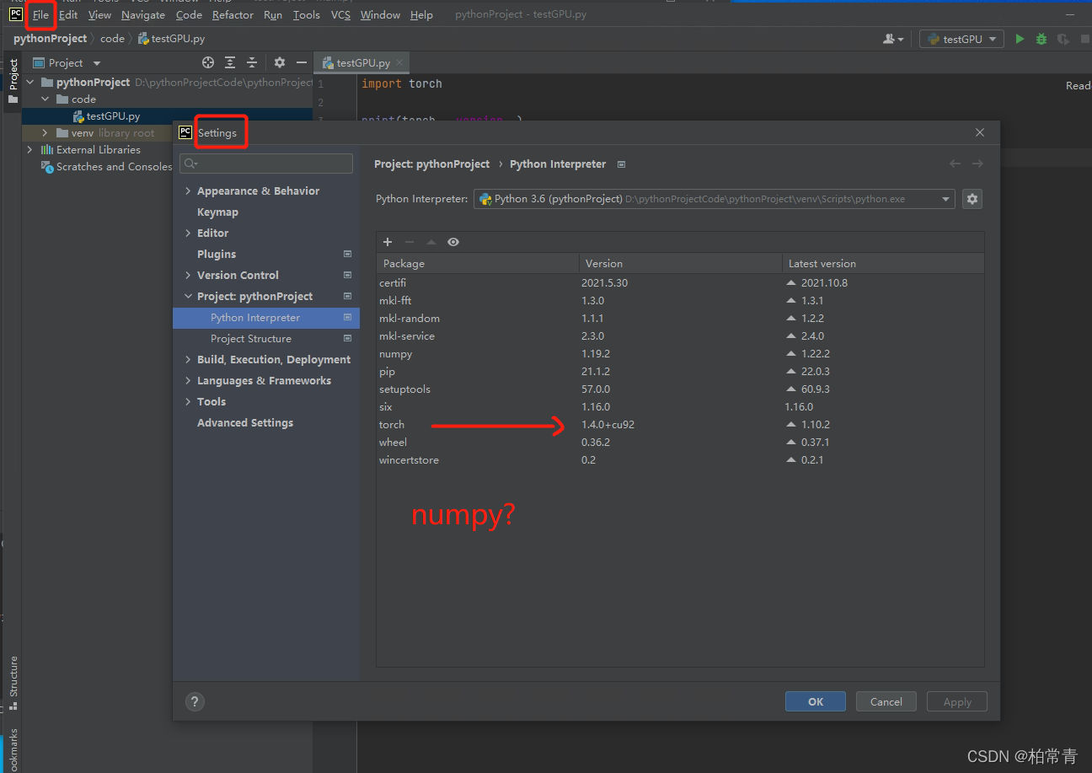Click the Structure tool window side tab
Viewport: 1092px width, 773px height.
[x=13, y=681]
